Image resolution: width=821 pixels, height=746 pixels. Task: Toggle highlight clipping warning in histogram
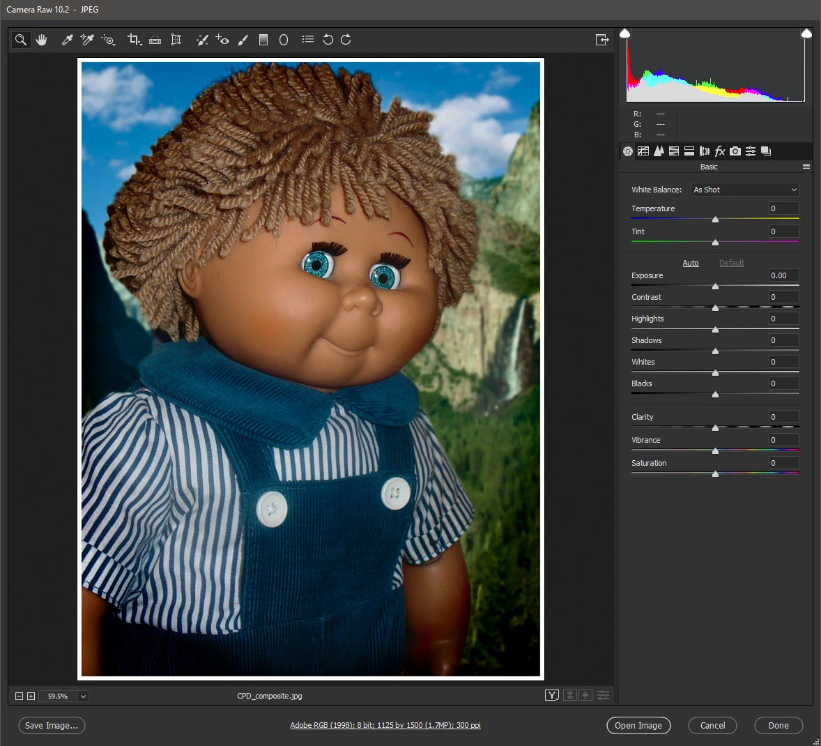[x=806, y=33]
